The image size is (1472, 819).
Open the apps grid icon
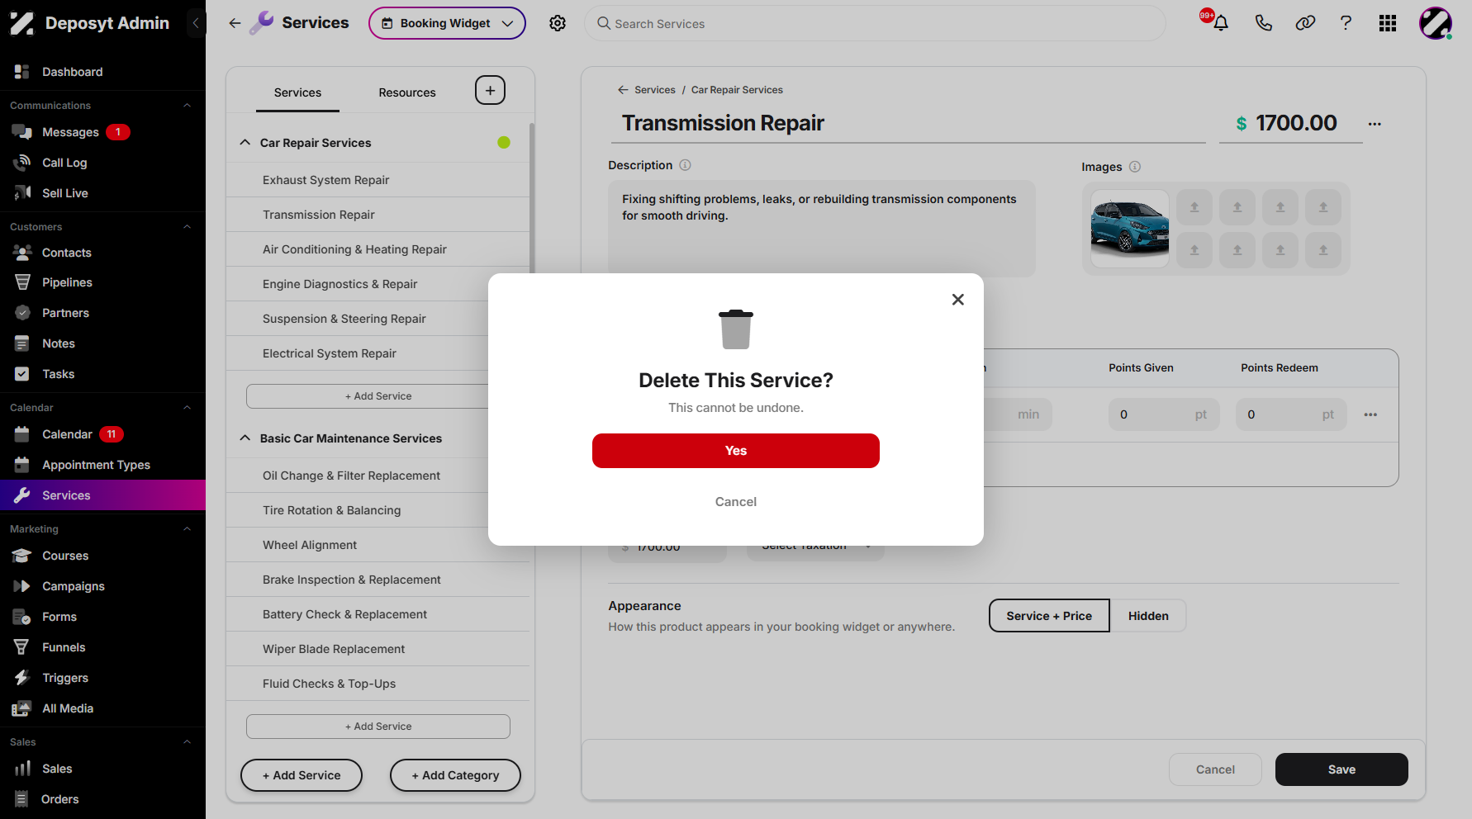click(1388, 23)
